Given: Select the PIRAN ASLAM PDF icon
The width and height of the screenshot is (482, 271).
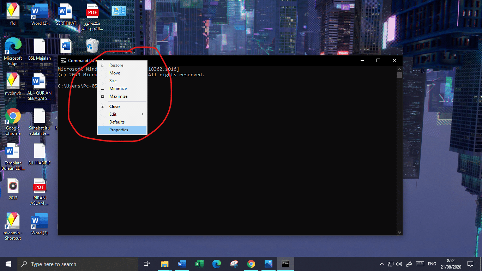Looking at the screenshot, I should 39,192.
